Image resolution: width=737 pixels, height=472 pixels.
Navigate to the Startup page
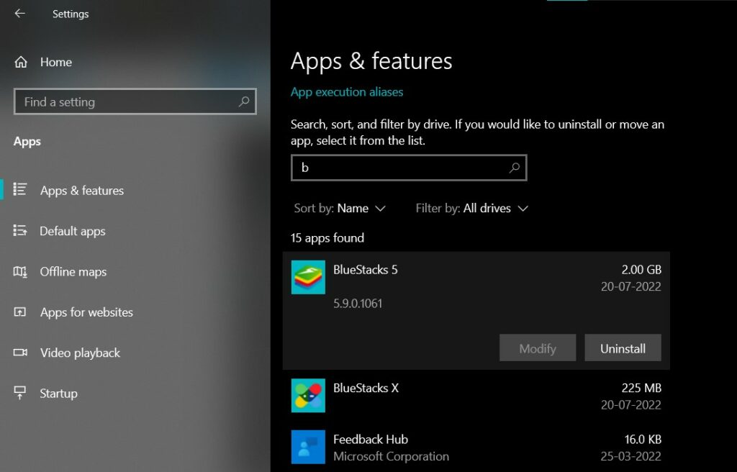tap(58, 393)
